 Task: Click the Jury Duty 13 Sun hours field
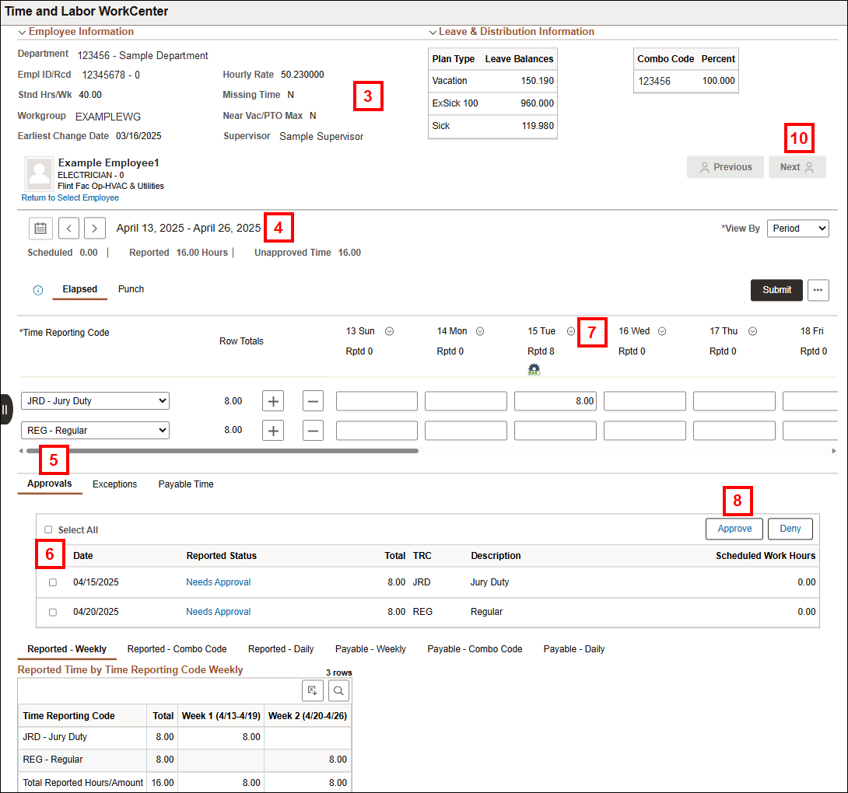coord(377,401)
